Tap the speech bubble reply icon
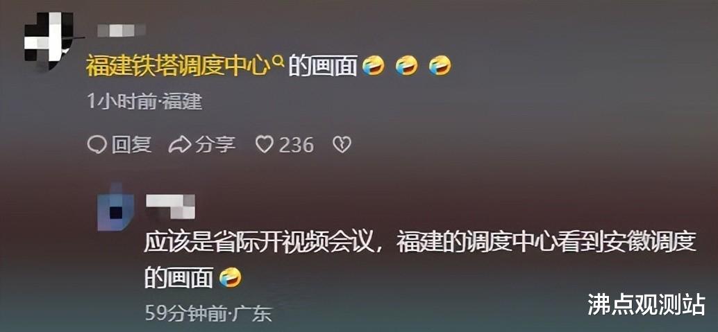 96,146
